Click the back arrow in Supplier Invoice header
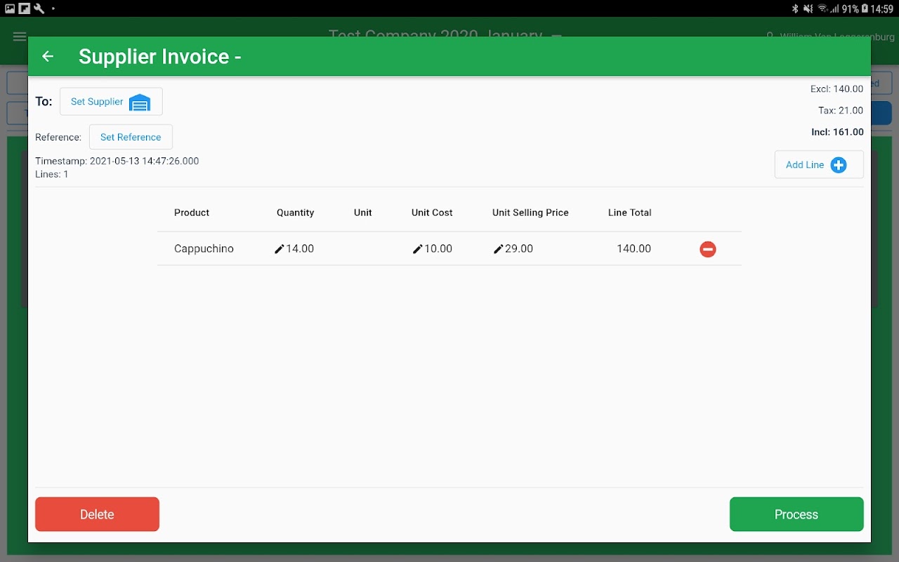The width and height of the screenshot is (899, 562). click(48, 56)
